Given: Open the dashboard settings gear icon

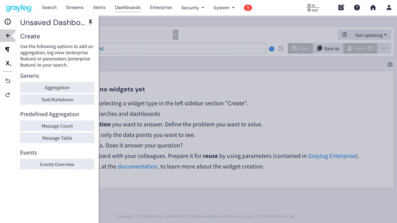Looking at the screenshot, I should [390, 64].
